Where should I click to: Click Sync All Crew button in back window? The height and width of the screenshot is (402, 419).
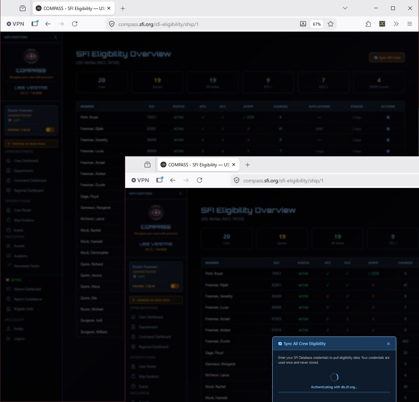point(387,58)
